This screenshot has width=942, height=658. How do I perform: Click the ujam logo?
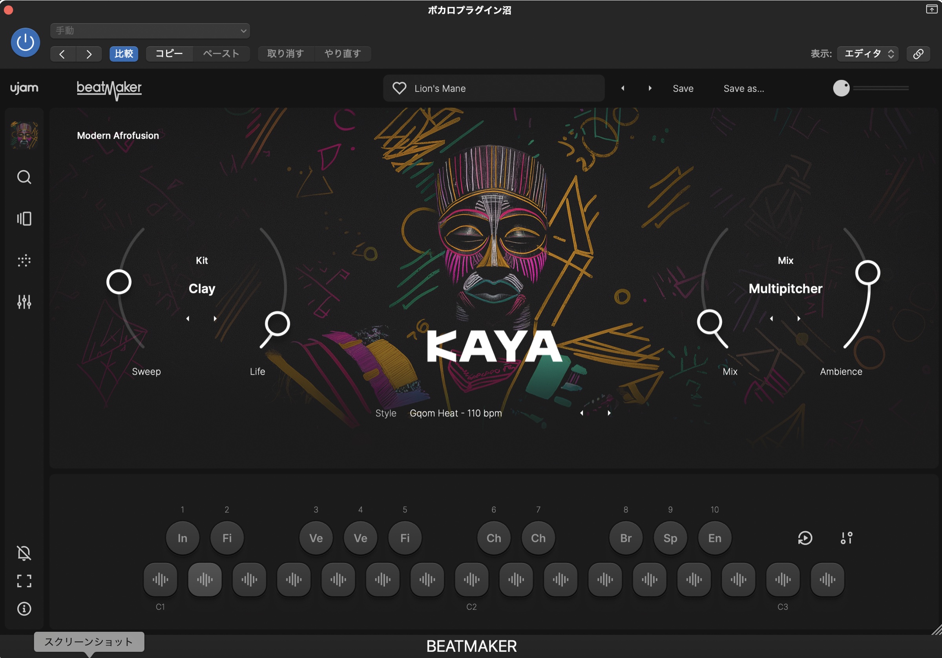[x=24, y=88]
